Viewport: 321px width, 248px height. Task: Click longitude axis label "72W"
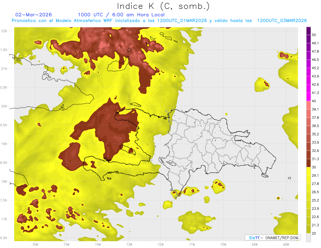[160, 244]
